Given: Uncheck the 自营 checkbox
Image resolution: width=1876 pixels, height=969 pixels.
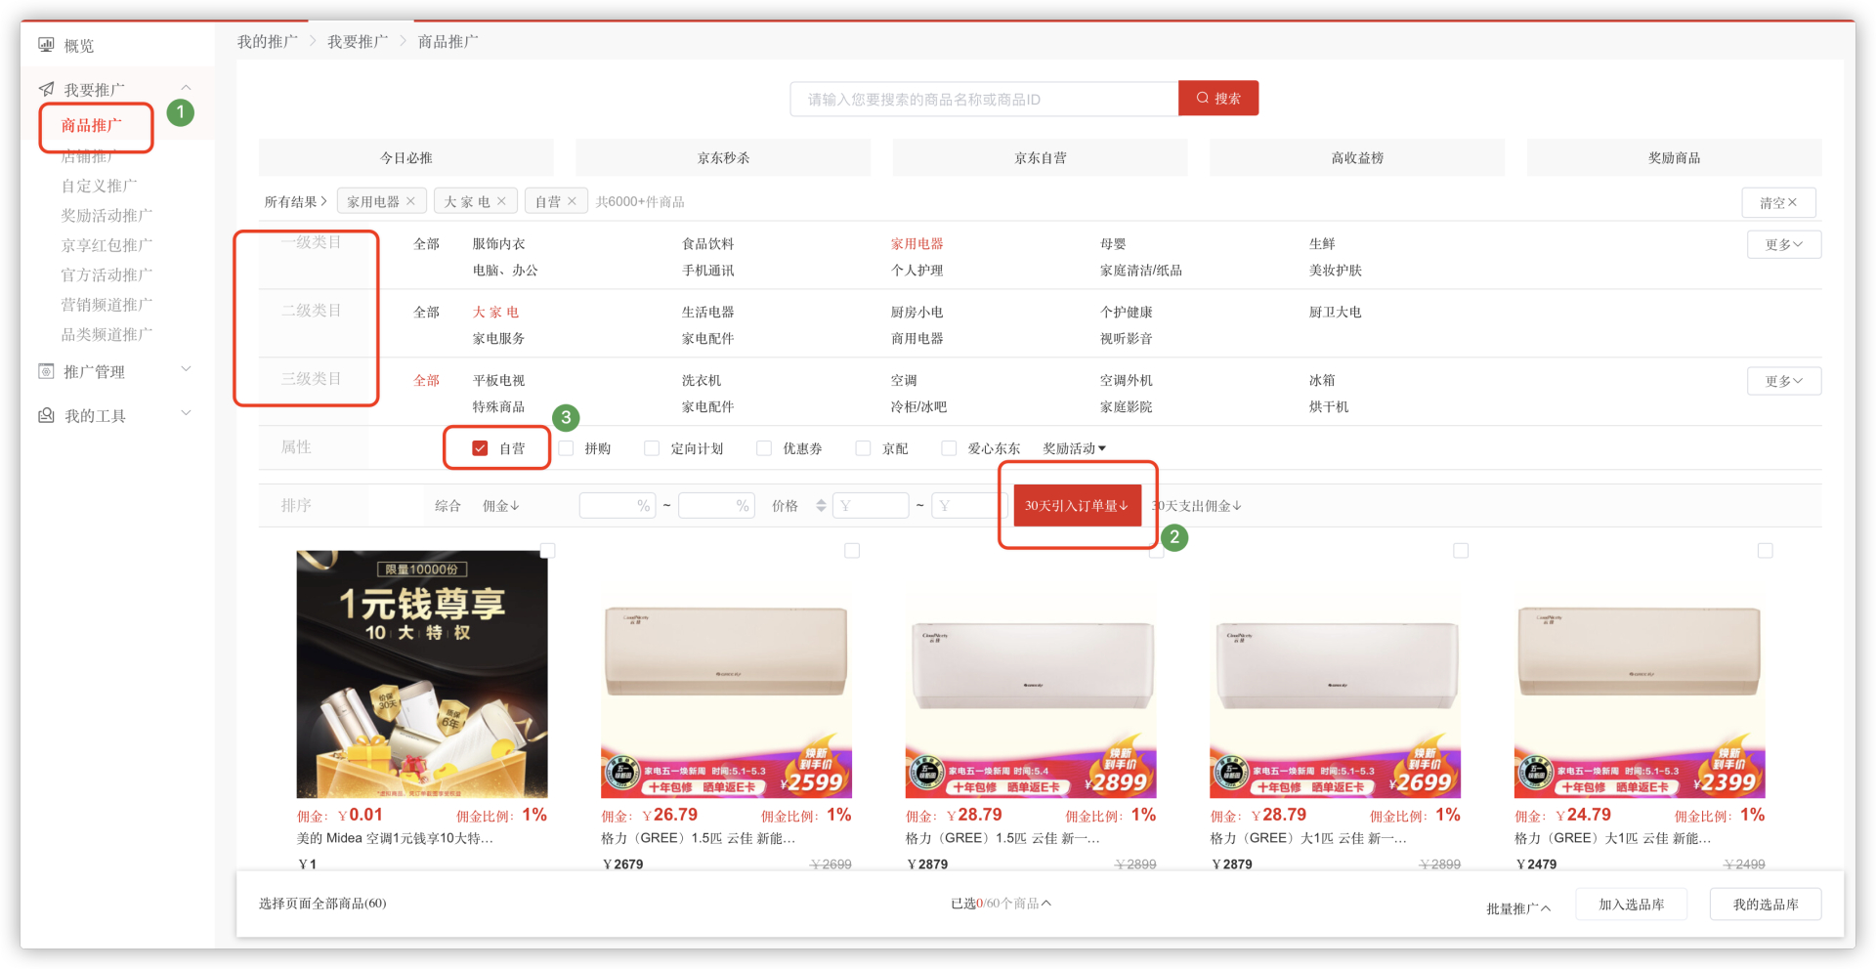Looking at the screenshot, I should click(x=480, y=448).
